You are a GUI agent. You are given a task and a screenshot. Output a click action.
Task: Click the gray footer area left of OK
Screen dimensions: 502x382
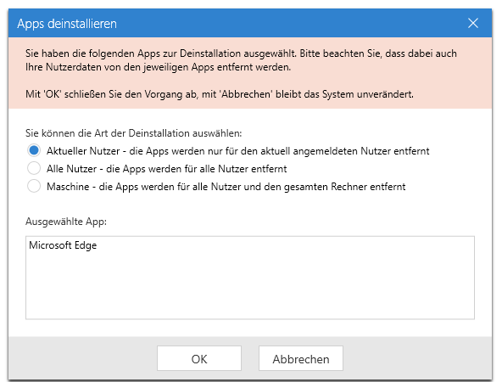[x=83, y=358]
